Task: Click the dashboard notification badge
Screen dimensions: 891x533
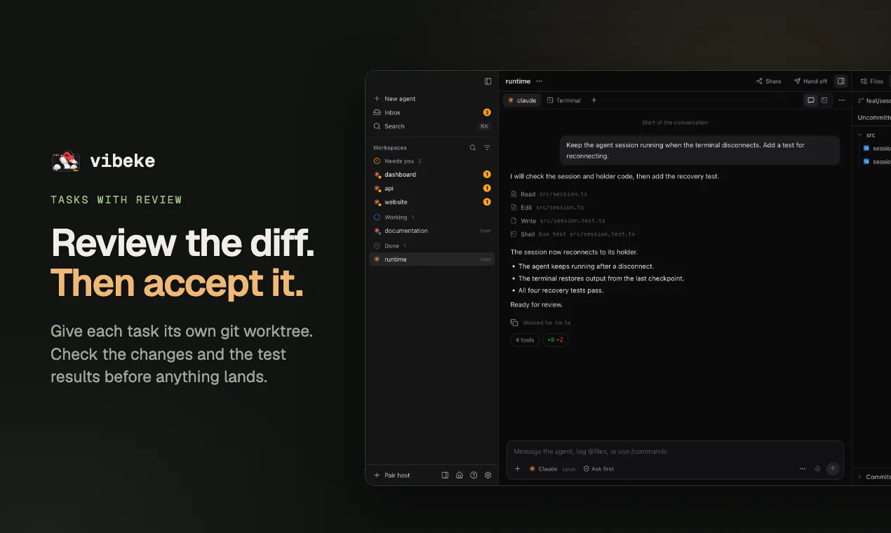Action: [x=487, y=175]
